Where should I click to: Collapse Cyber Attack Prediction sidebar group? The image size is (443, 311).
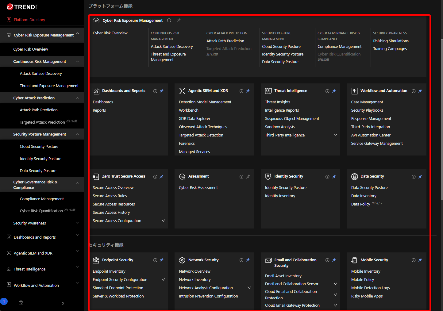tap(78, 98)
